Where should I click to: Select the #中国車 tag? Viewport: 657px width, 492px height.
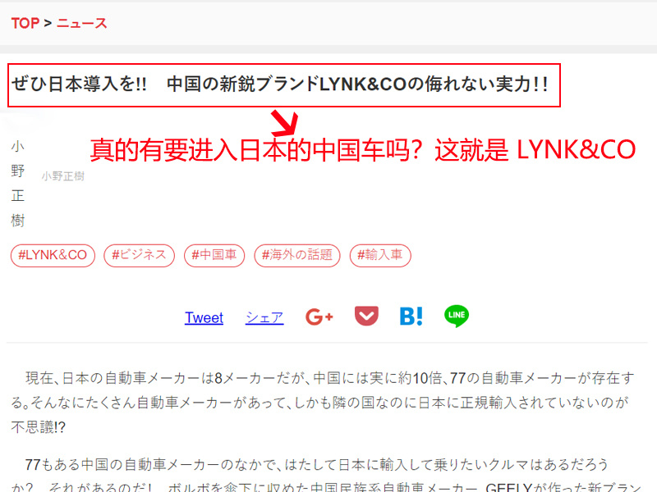point(214,255)
